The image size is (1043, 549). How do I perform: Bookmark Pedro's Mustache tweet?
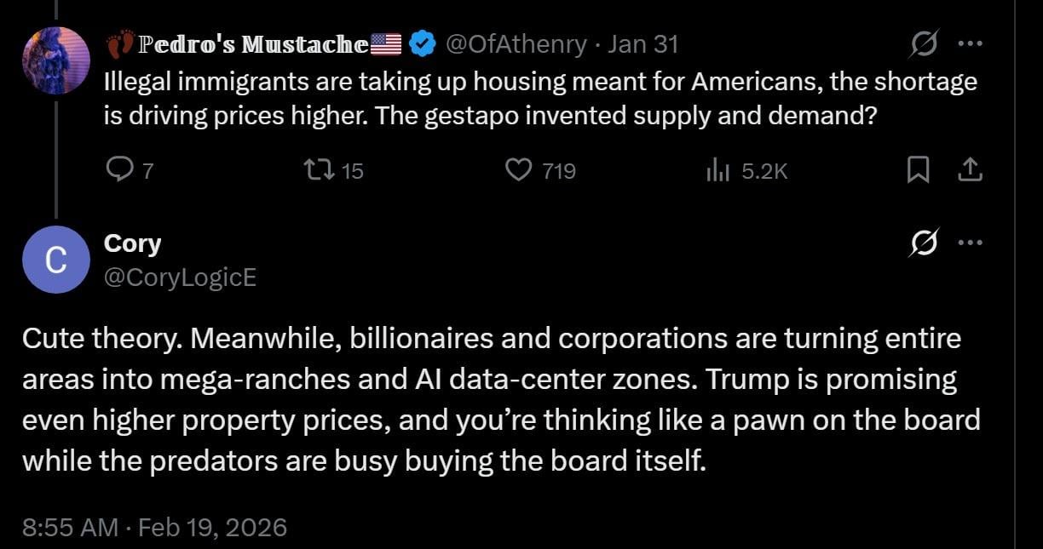pyautogui.click(x=918, y=171)
